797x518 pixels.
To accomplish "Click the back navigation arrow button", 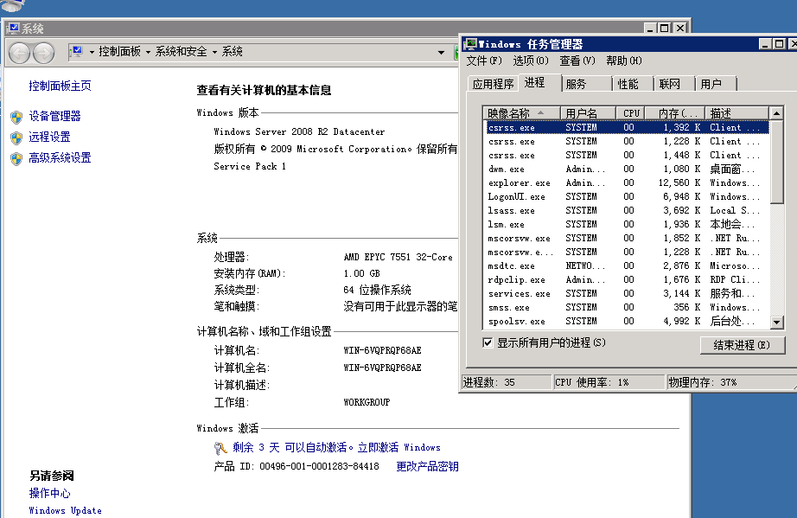I will [19, 53].
